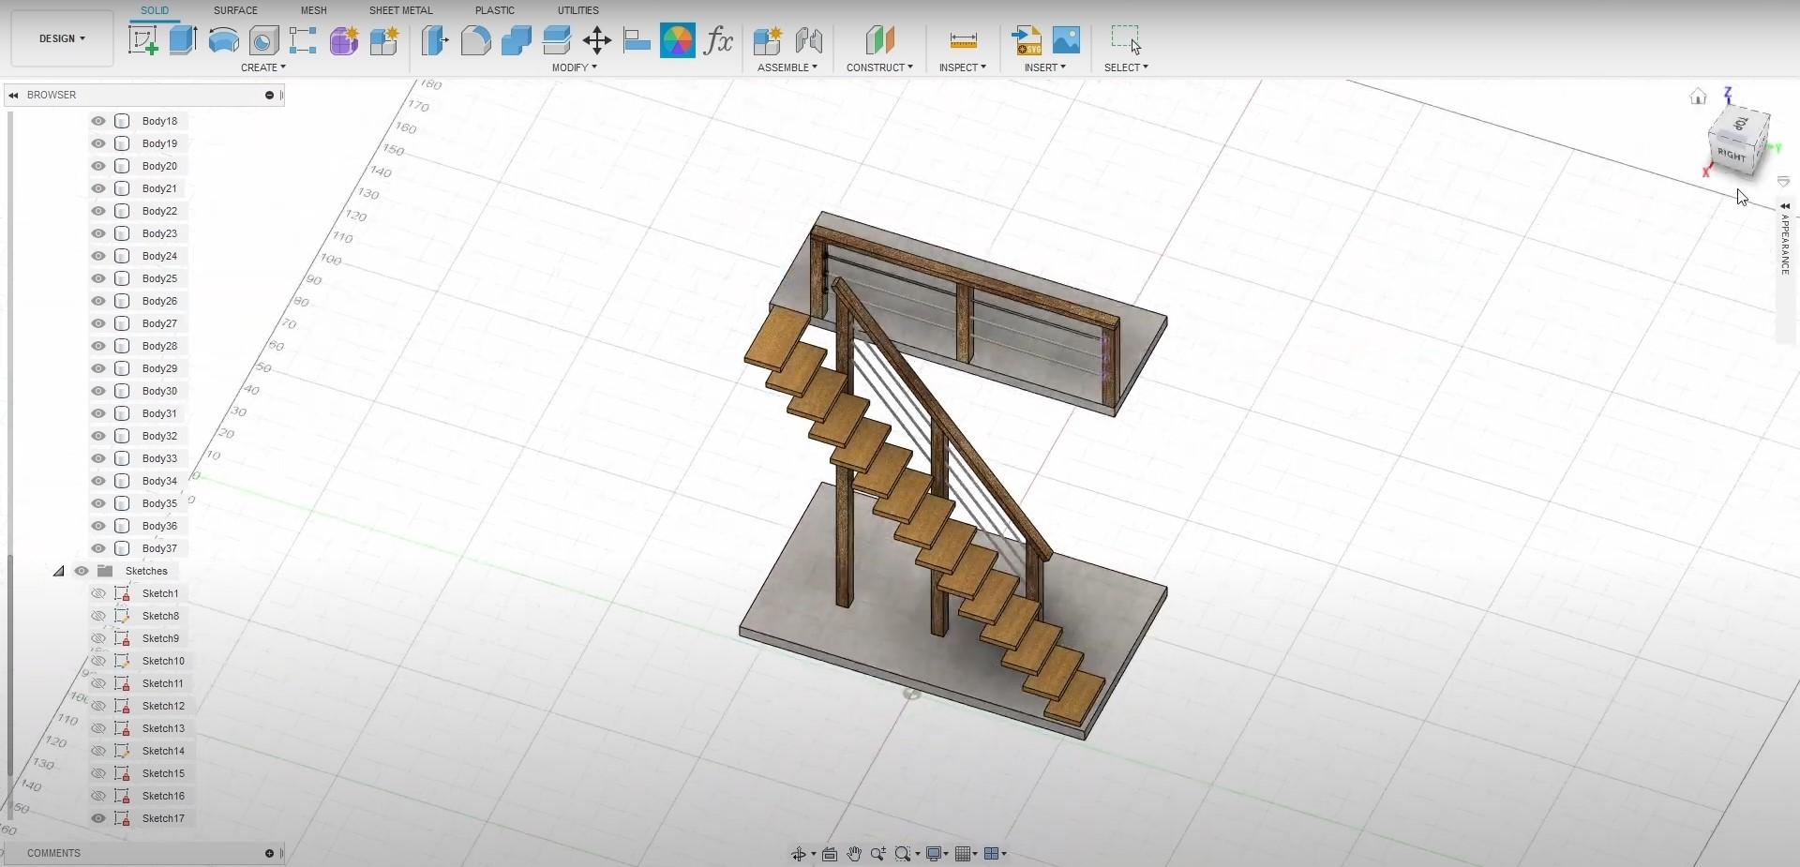Open the Utilities tab
Screen dimensions: 1800x867
point(577,10)
